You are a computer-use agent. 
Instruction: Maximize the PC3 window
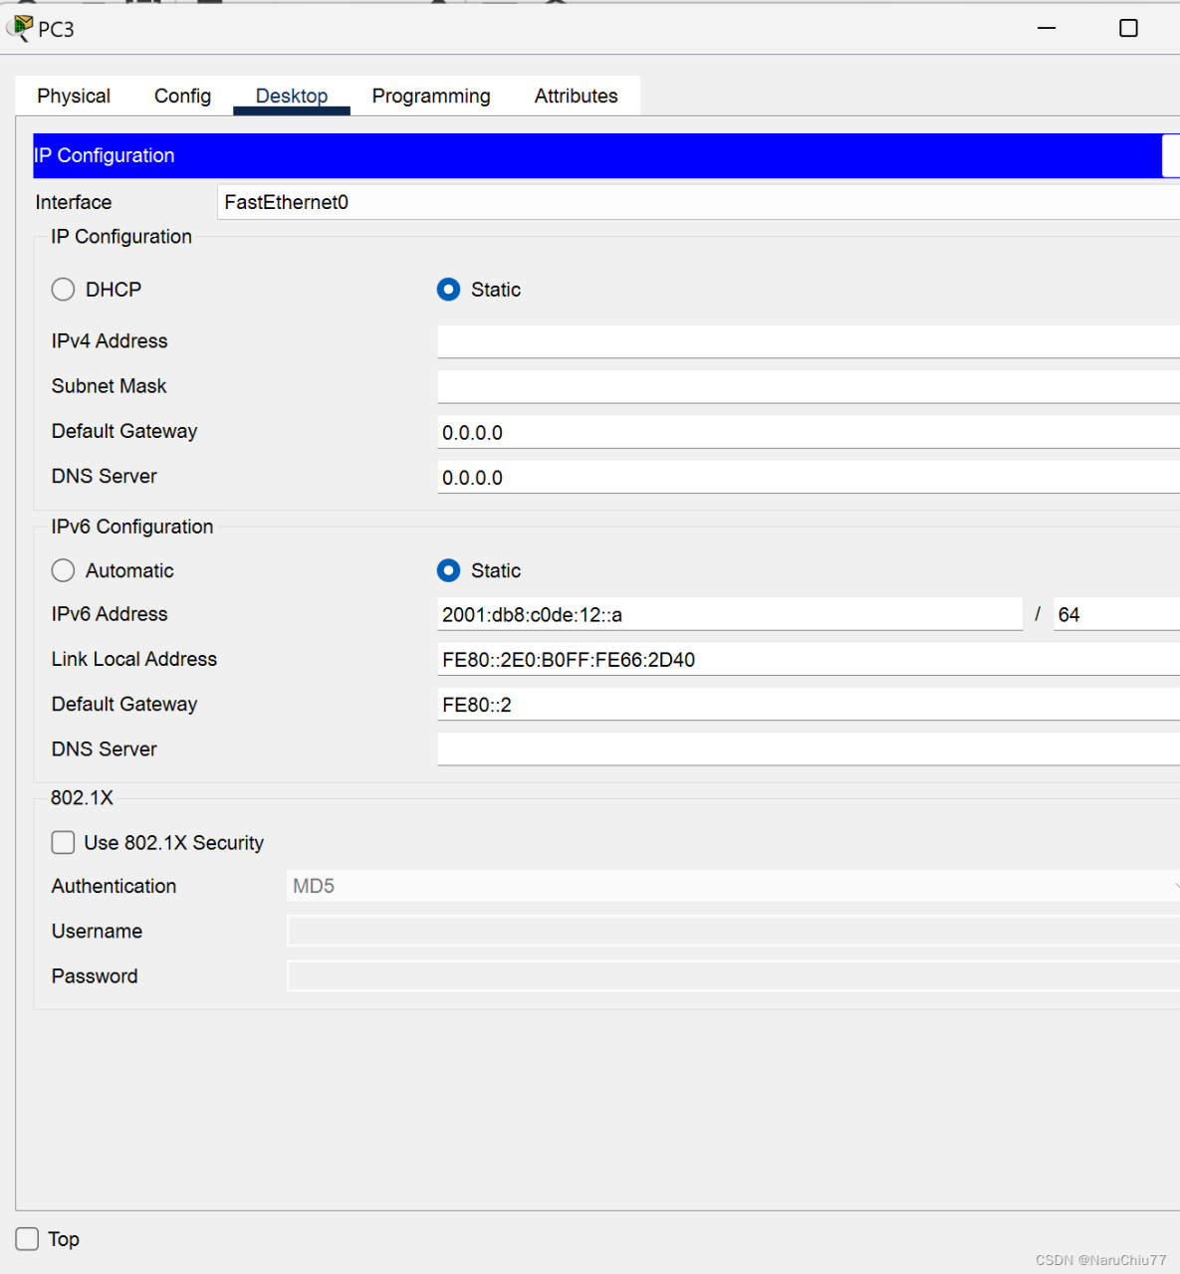(1127, 28)
